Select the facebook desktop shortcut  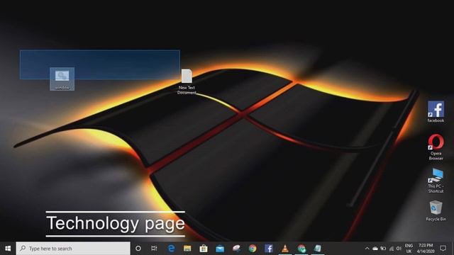click(436, 112)
